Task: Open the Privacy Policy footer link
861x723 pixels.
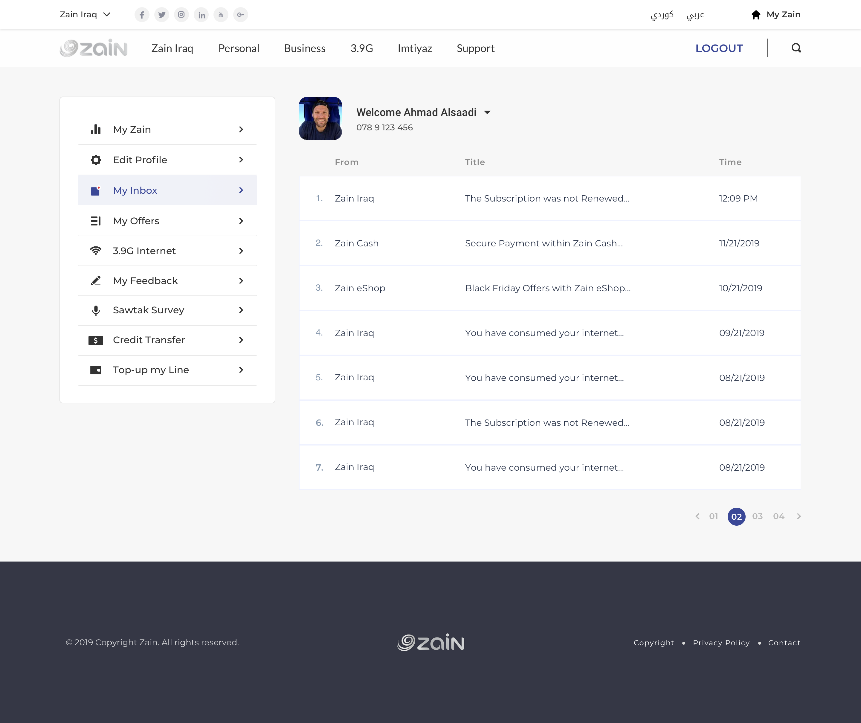Action: pos(721,643)
